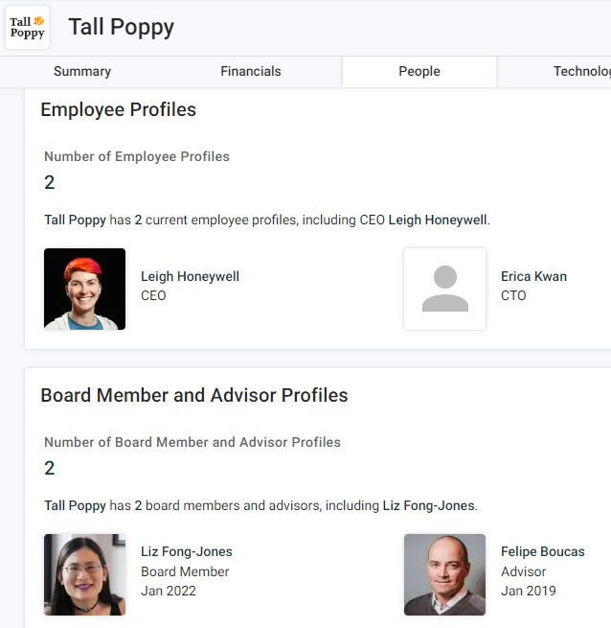Click the Employee Profiles heading
The image size is (611, 628).
(119, 109)
